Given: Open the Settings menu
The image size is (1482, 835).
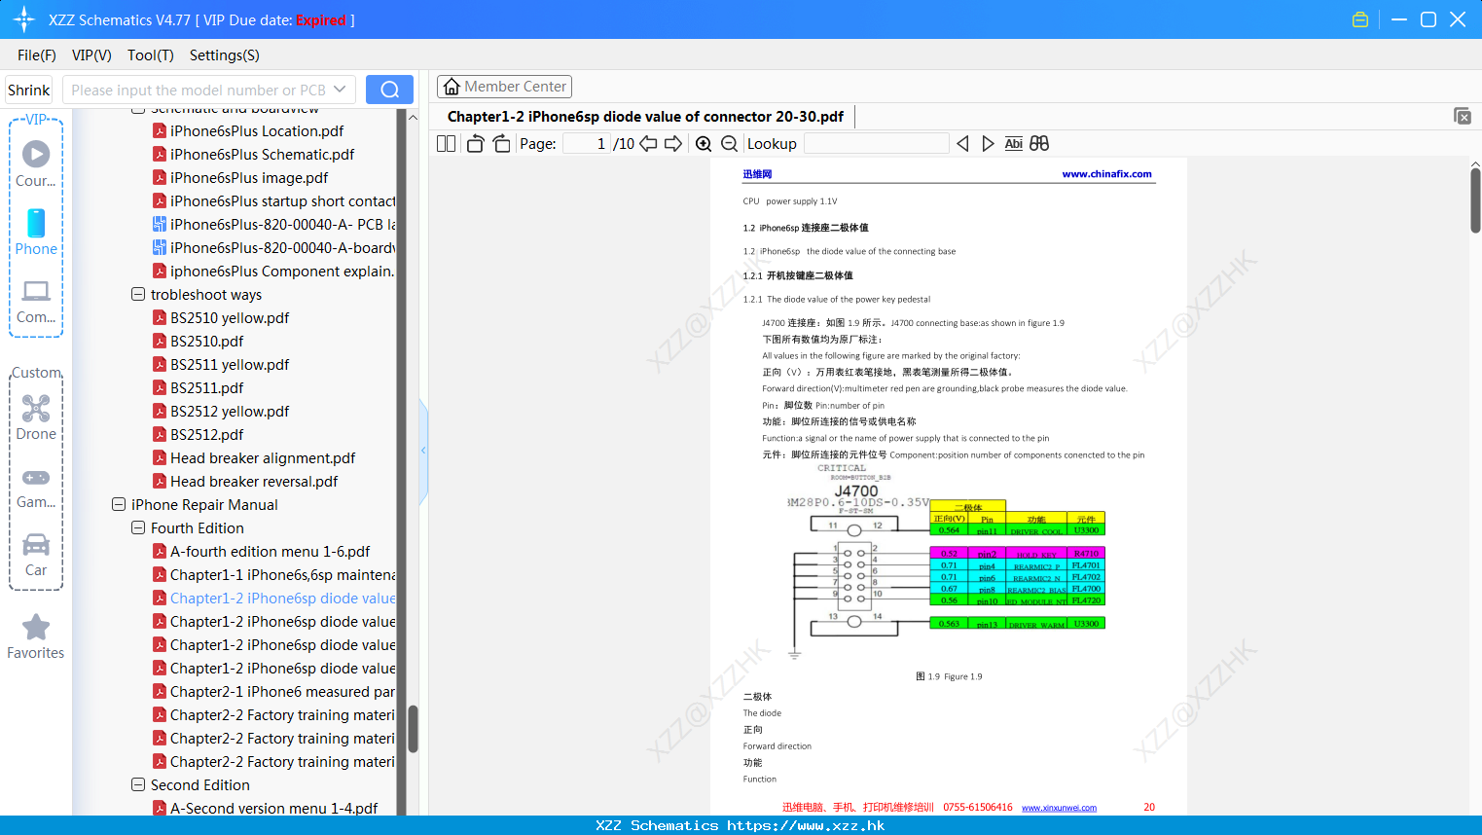Looking at the screenshot, I should pos(225,55).
